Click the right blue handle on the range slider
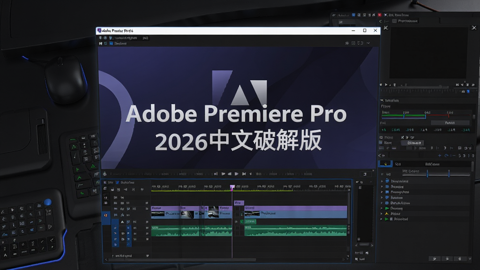Viewport: 480px width, 270px height. 449,173
